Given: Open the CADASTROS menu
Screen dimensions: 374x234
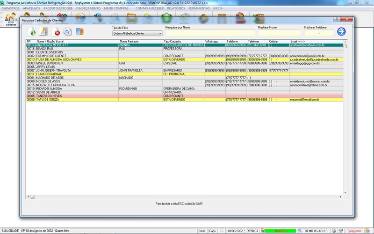Looking at the screenshot, I should [11, 8].
